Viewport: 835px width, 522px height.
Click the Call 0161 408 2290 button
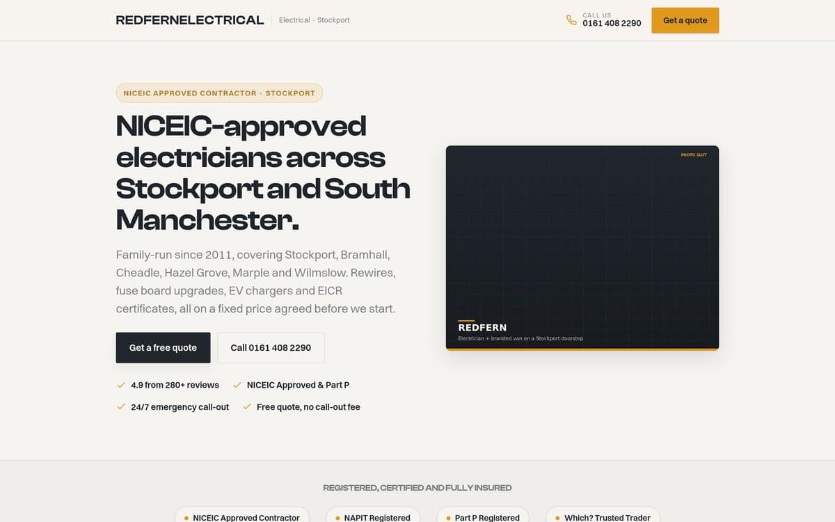[271, 347]
